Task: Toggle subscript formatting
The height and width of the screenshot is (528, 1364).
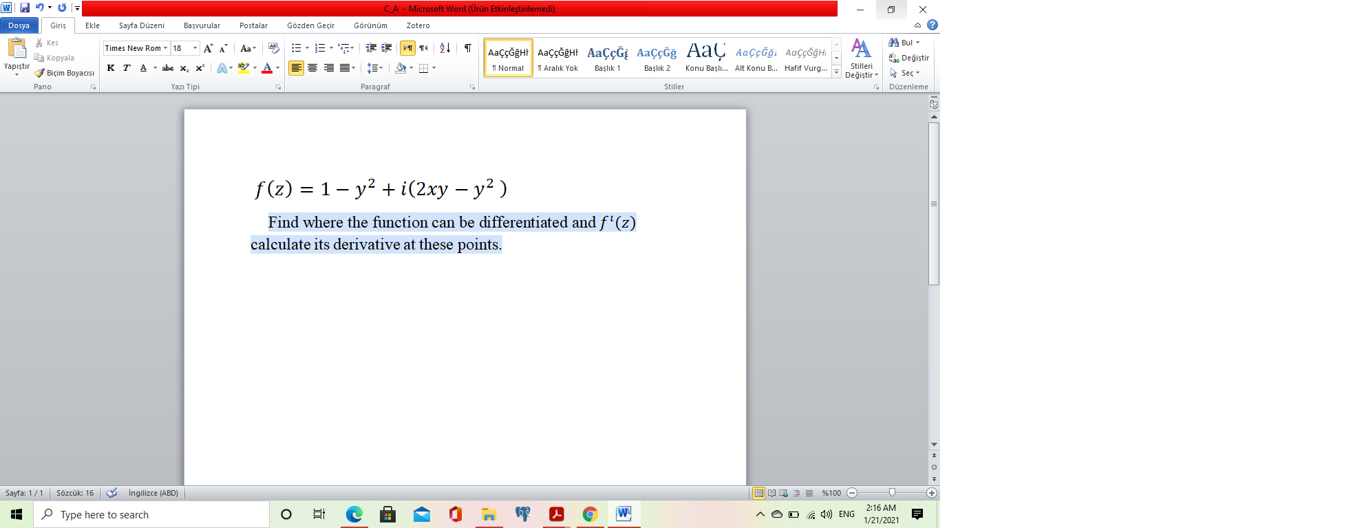Action: tap(184, 68)
